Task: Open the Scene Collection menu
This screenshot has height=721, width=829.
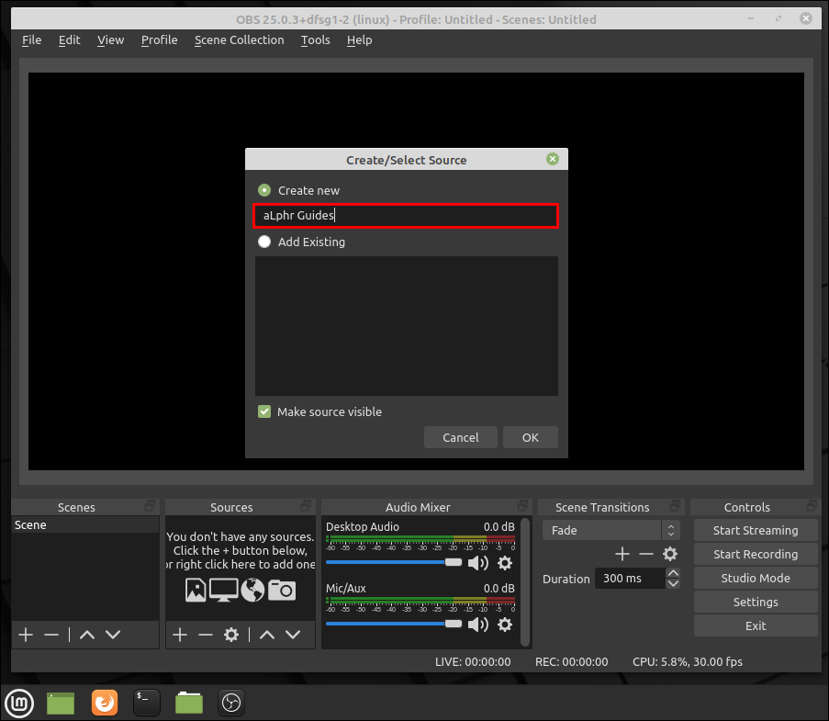Action: click(x=239, y=39)
